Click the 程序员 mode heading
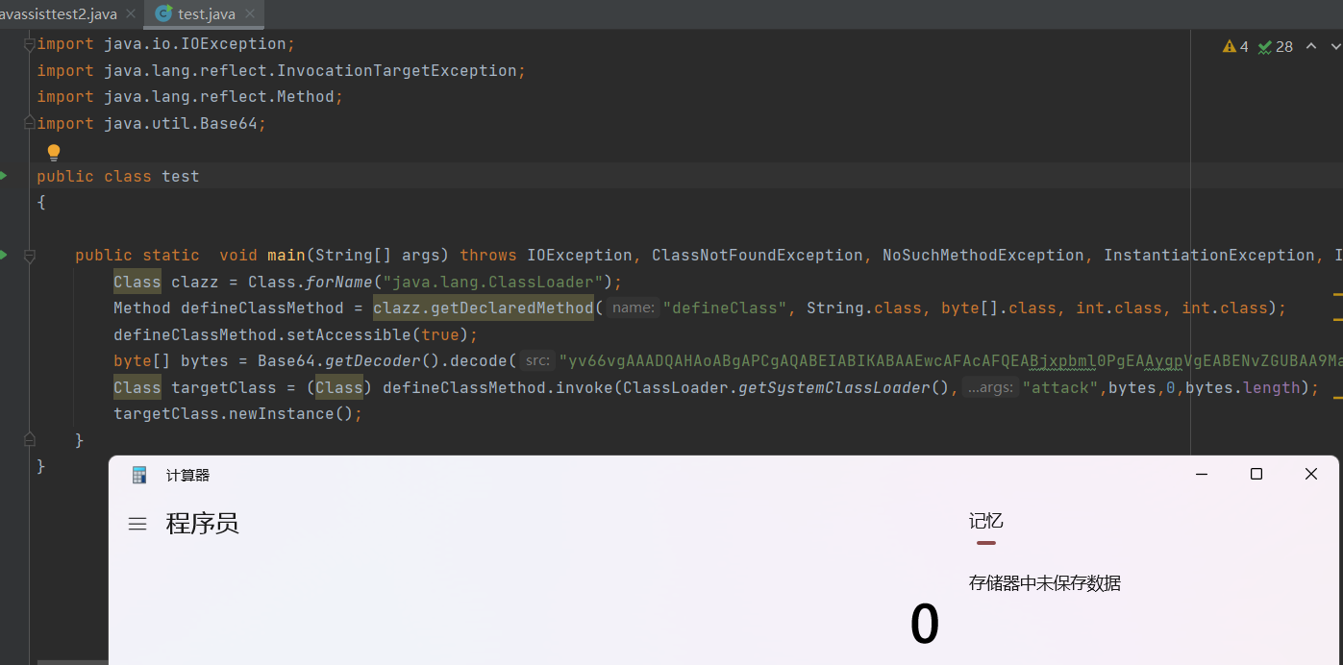The height and width of the screenshot is (665, 1343). (x=202, y=524)
